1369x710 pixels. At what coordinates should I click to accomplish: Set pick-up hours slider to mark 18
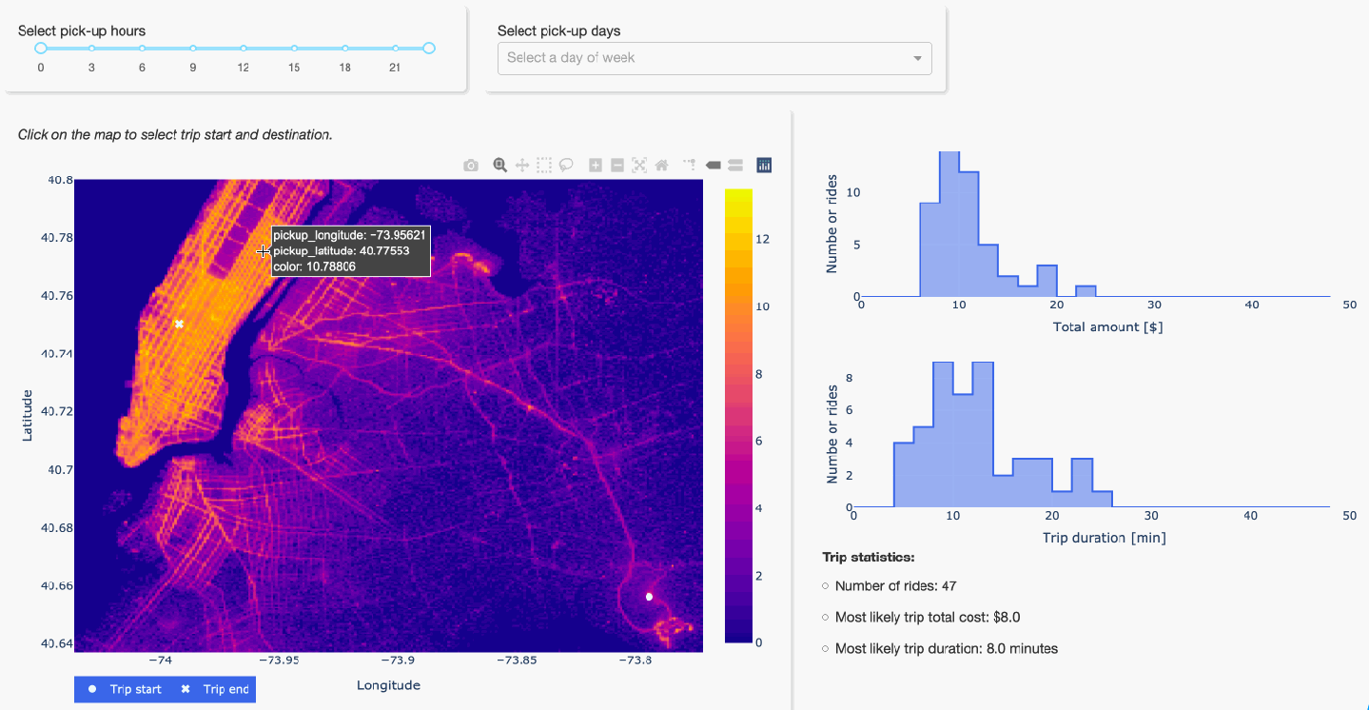pos(345,48)
